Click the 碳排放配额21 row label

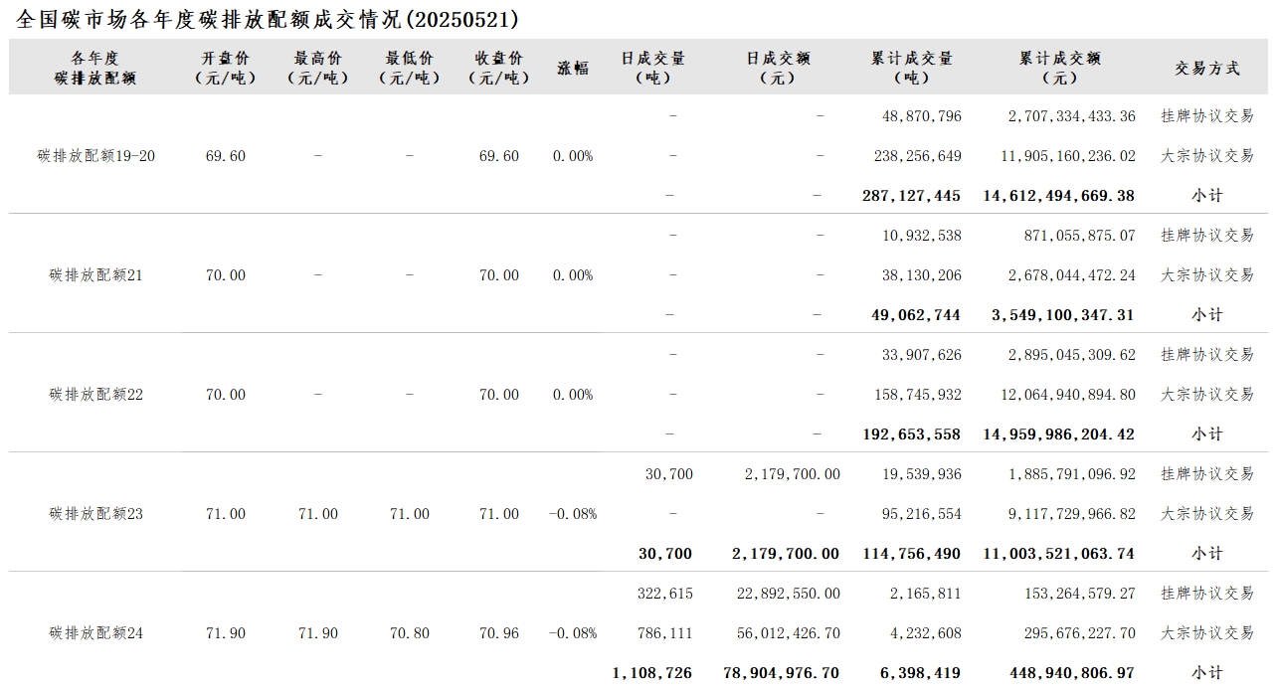pyautogui.click(x=96, y=275)
